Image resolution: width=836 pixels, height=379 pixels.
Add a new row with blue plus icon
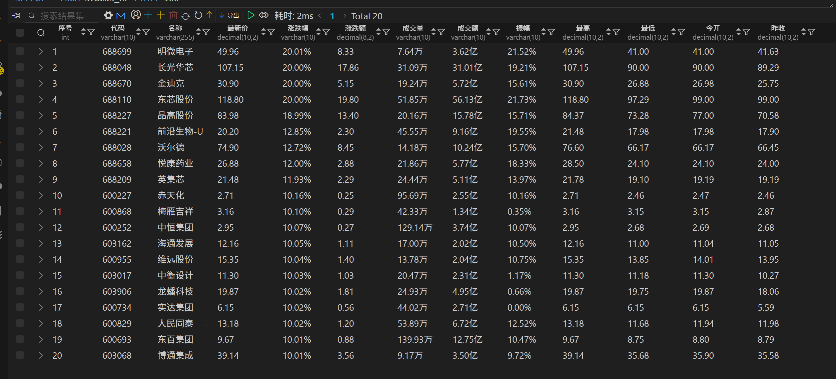click(x=148, y=15)
